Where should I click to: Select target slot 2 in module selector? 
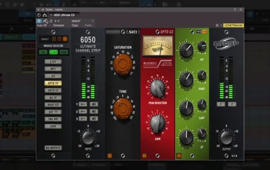click(x=59, y=39)
